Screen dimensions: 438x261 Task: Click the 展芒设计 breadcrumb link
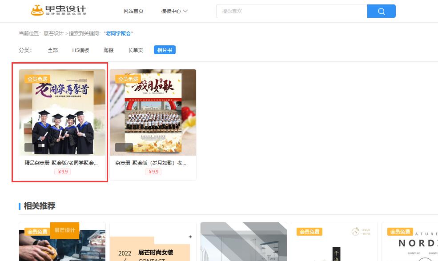(x=54, y=33)
